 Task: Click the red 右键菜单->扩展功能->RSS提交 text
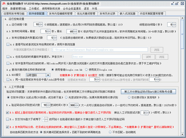78,75
